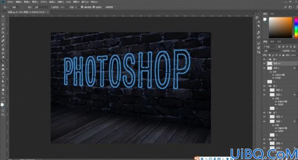Viewport: 298px width, 160px height.
Task: Switch to the 通道 (Channels) tab
Action: click(x=272, y=41)
